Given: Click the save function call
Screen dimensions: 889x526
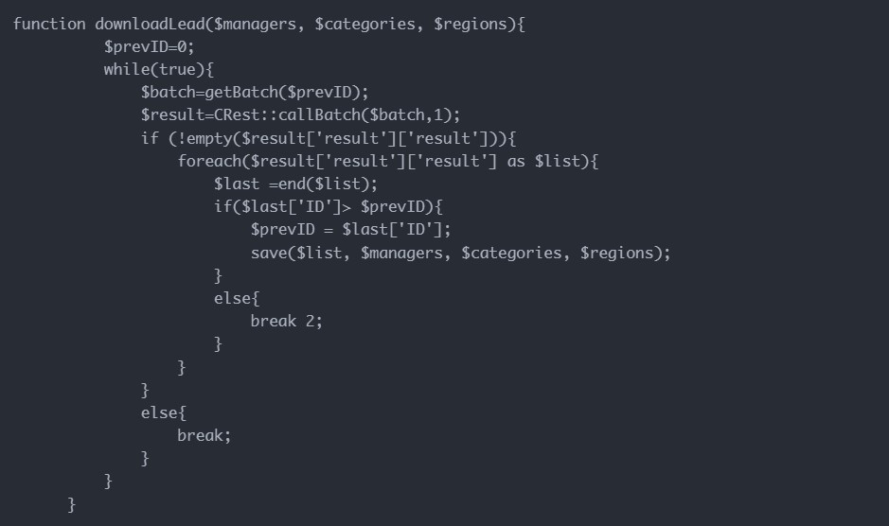Looking at the screenshot, I should 268,253.
